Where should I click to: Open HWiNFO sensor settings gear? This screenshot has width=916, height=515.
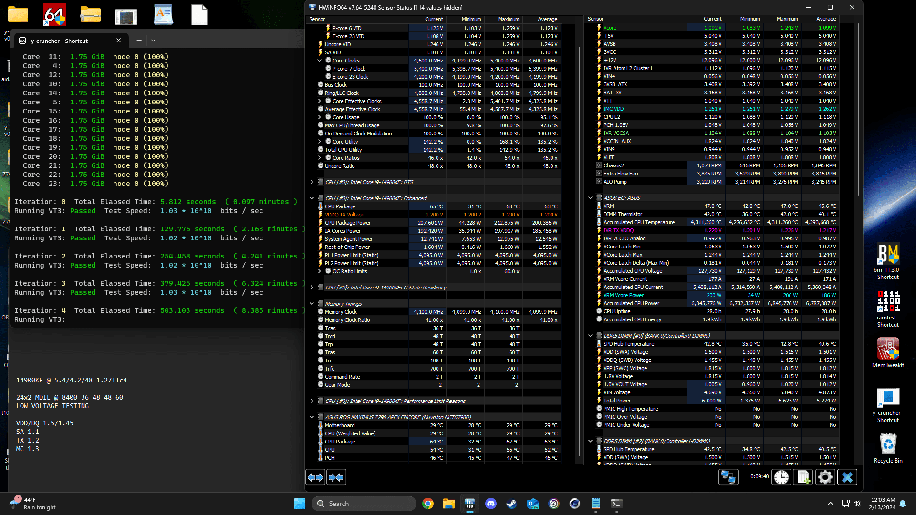[825, 477]
